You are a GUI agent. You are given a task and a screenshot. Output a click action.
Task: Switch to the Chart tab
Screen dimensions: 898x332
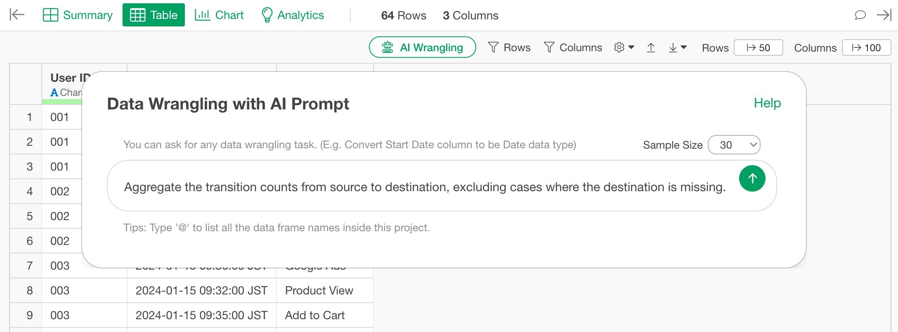[219, 15]
